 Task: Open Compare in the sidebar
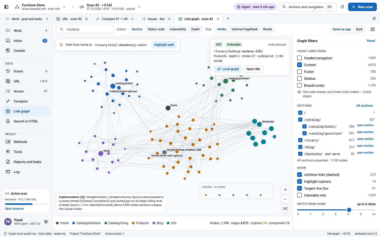tap(26, 101)
